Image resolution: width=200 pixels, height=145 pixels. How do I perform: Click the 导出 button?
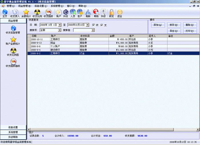[174, 31]
